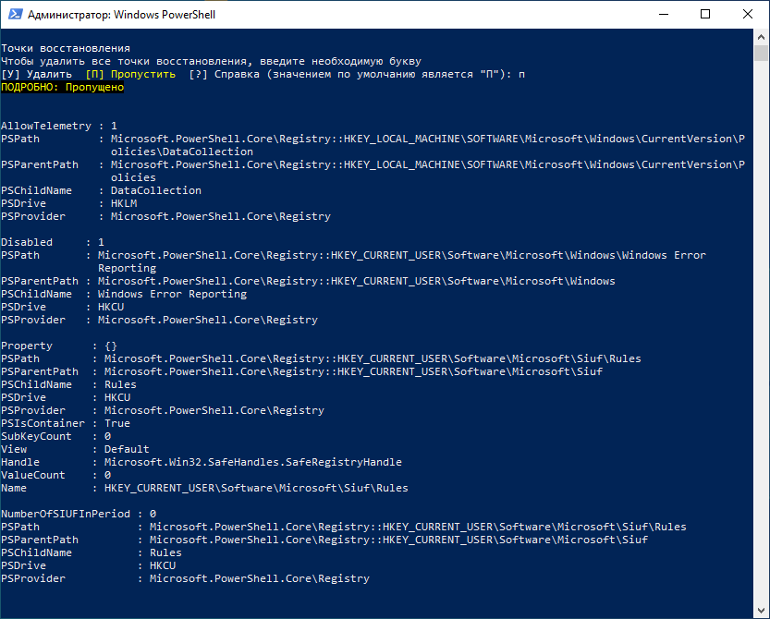770x619 pixels.
Task: Click the 'Microsoft.Win32.SafeHandles.SafeRegistryHandle' value
Action: click(x=253, y=463)
